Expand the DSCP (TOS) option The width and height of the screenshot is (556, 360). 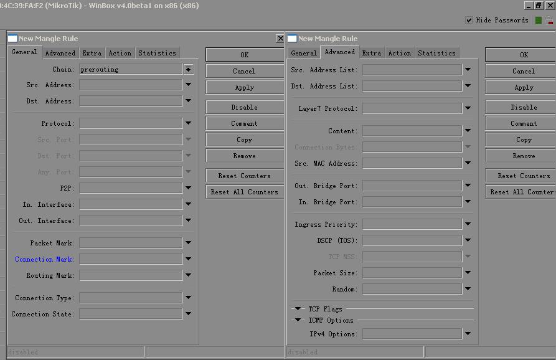pyautogui.click(x=468, y=240)
